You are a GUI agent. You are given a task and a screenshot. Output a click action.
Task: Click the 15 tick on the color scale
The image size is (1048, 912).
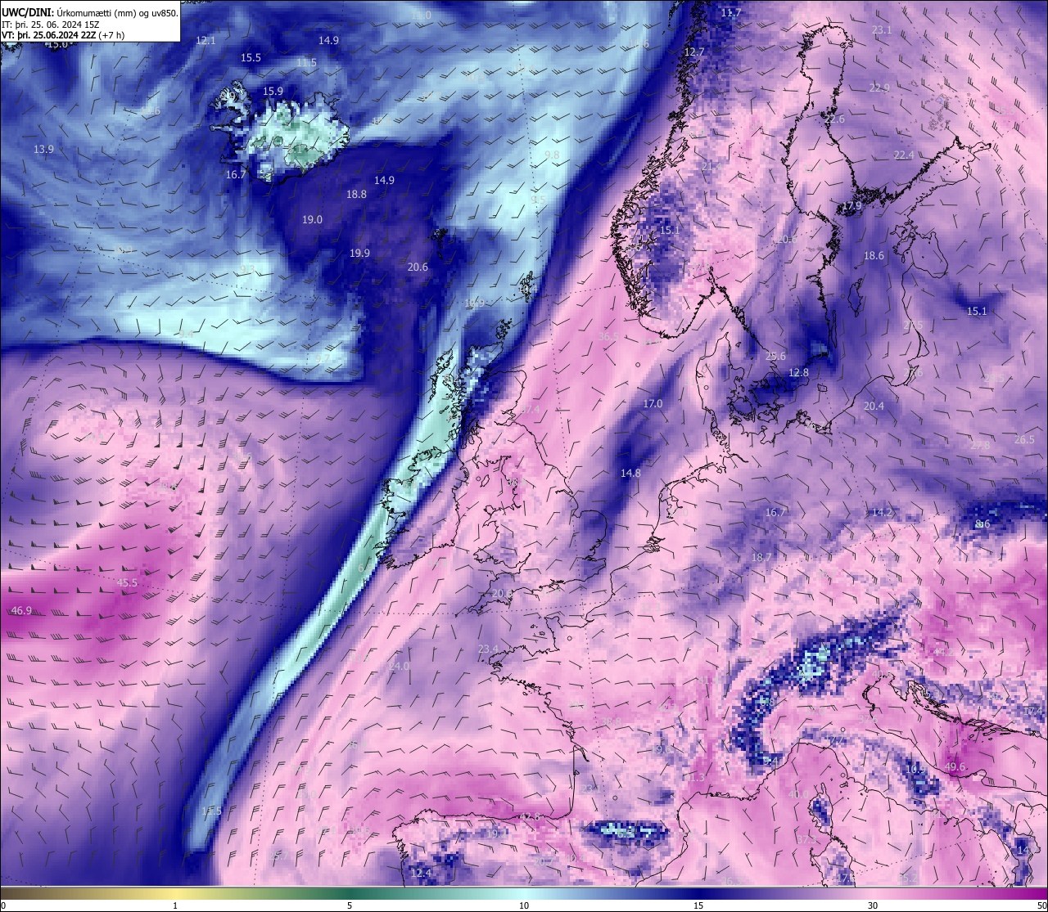[698, 905]
